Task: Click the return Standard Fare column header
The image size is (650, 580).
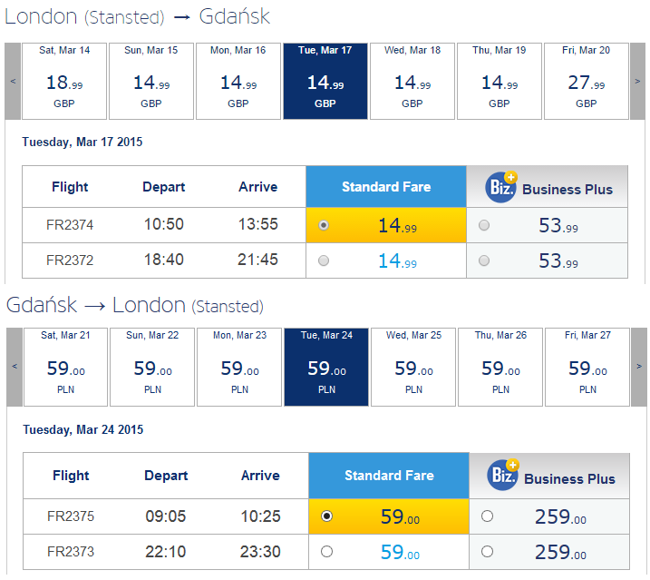Action: [x=389, y=476]
